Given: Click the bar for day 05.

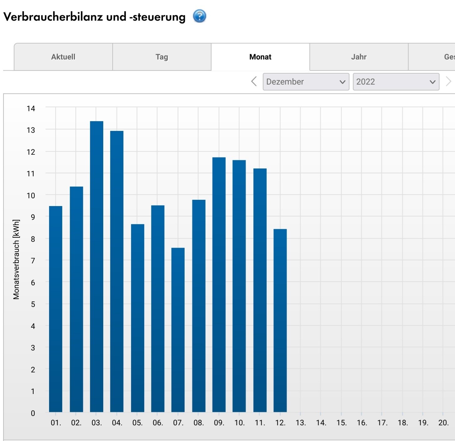Looking at the screenshot, I should pos(137,318).
